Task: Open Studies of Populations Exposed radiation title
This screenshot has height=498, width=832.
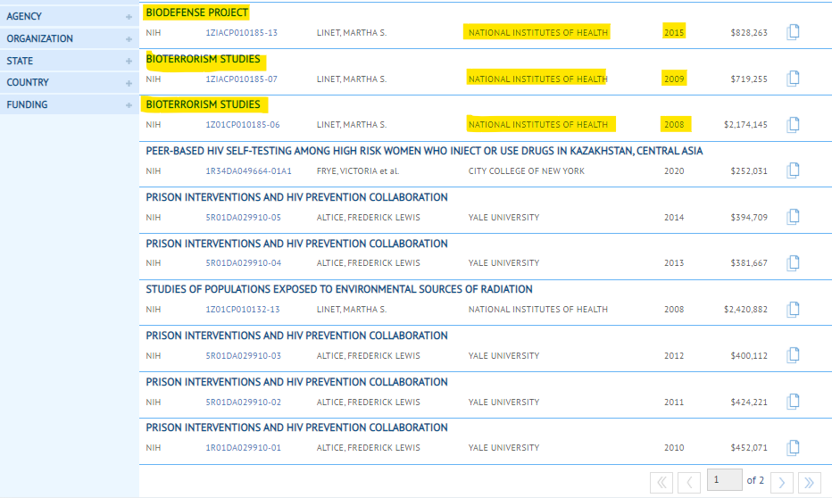Action: point(339,289)
